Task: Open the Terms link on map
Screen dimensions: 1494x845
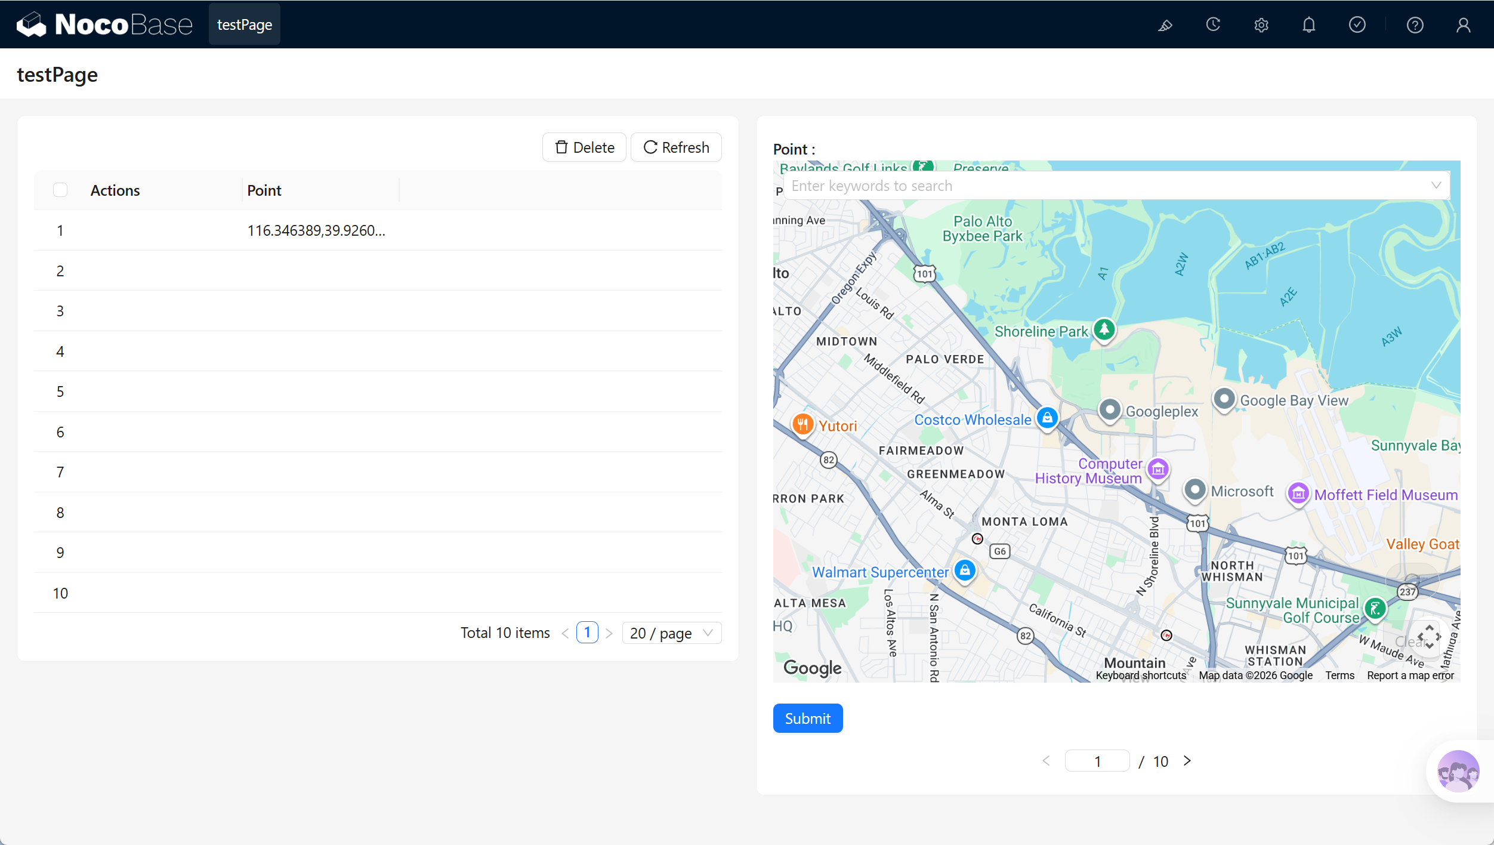Action: pos(1339,676)
